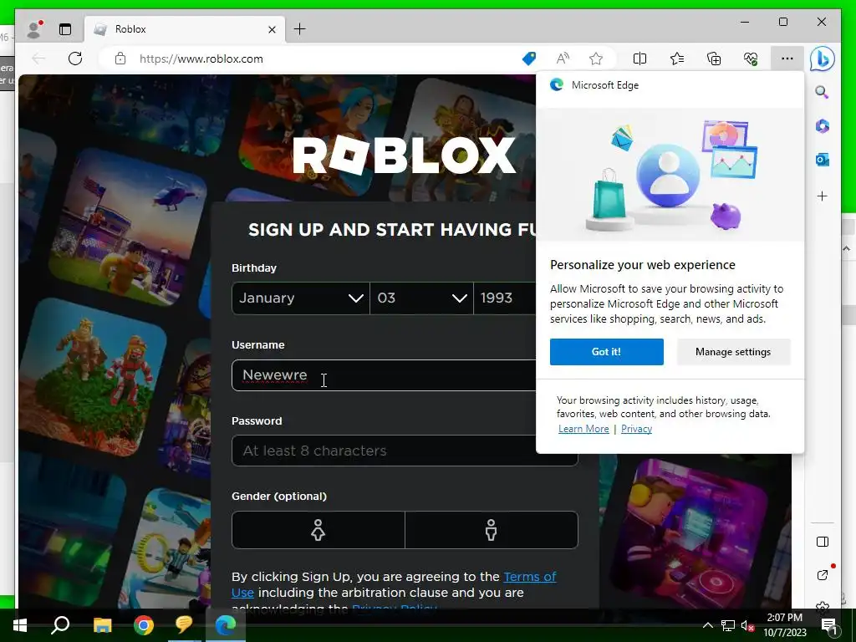Screen dimensions: 856x642
Task: Open File Explorer from taskbar
Action: click(x=102, y=625)
